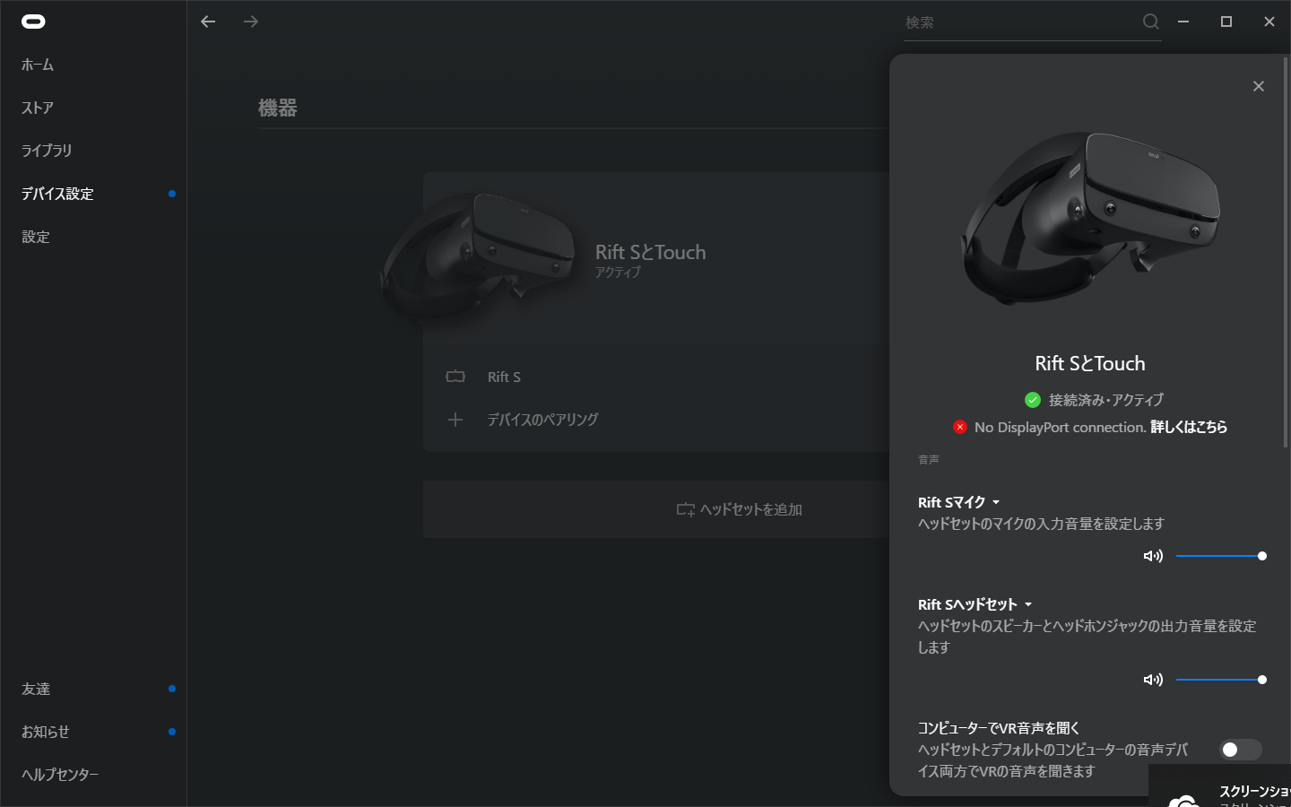Navigate back using the left arrow icon
This screenshot has height=807, width=1291.
click(x=208, y=22)
